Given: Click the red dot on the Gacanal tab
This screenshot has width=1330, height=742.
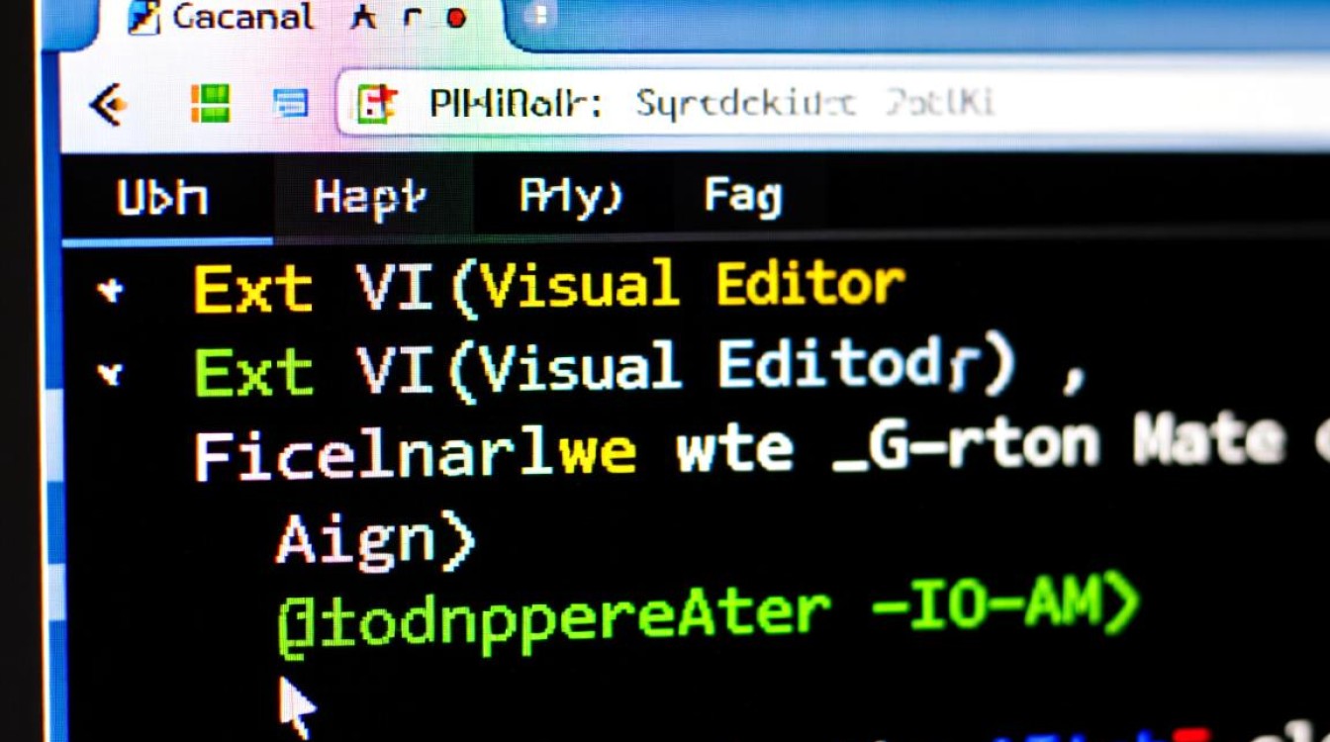Looking at the screenshot, I should (455, 17).
